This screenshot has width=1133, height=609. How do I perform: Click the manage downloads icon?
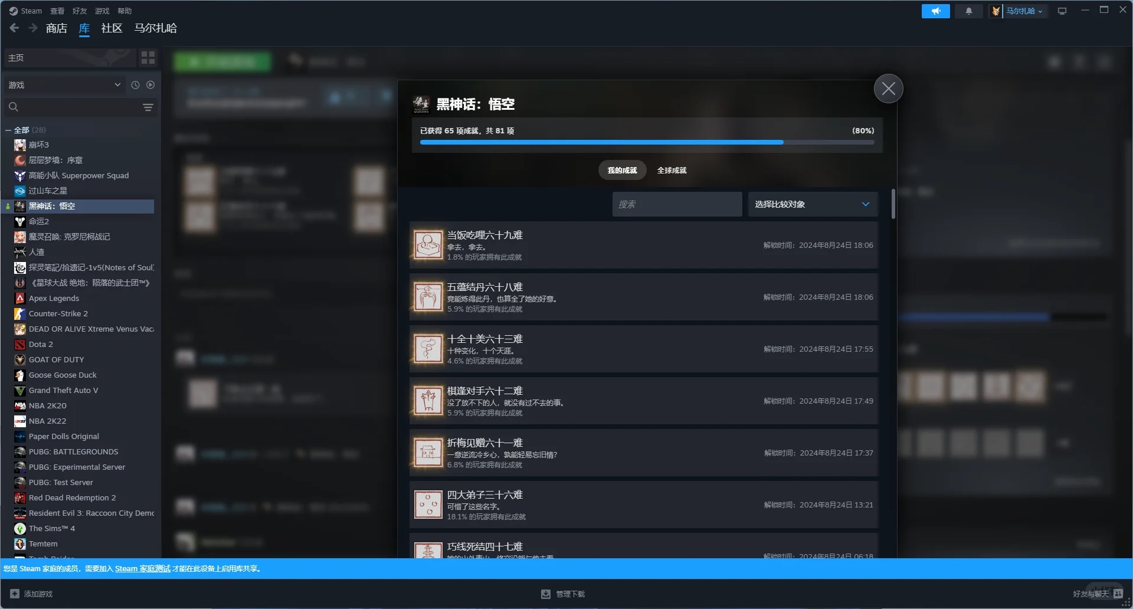point(546,594)
